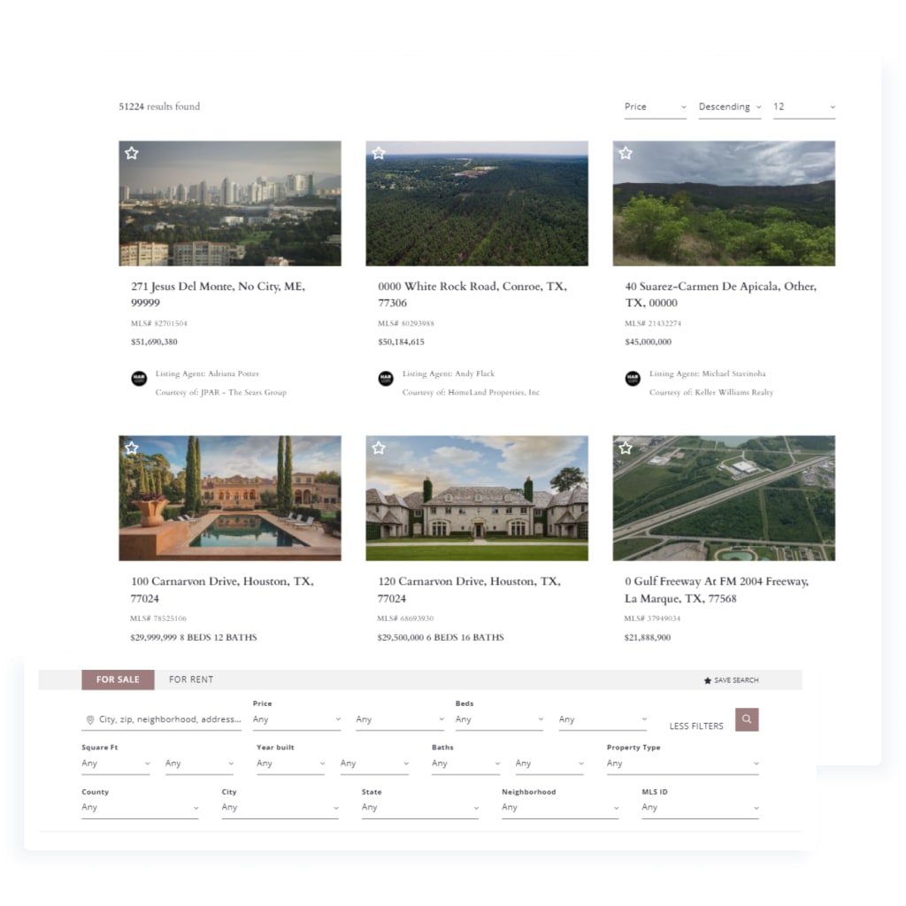Change Descending sort order dropdown
This screenshot has height=906, width=906.
(728, 106)
